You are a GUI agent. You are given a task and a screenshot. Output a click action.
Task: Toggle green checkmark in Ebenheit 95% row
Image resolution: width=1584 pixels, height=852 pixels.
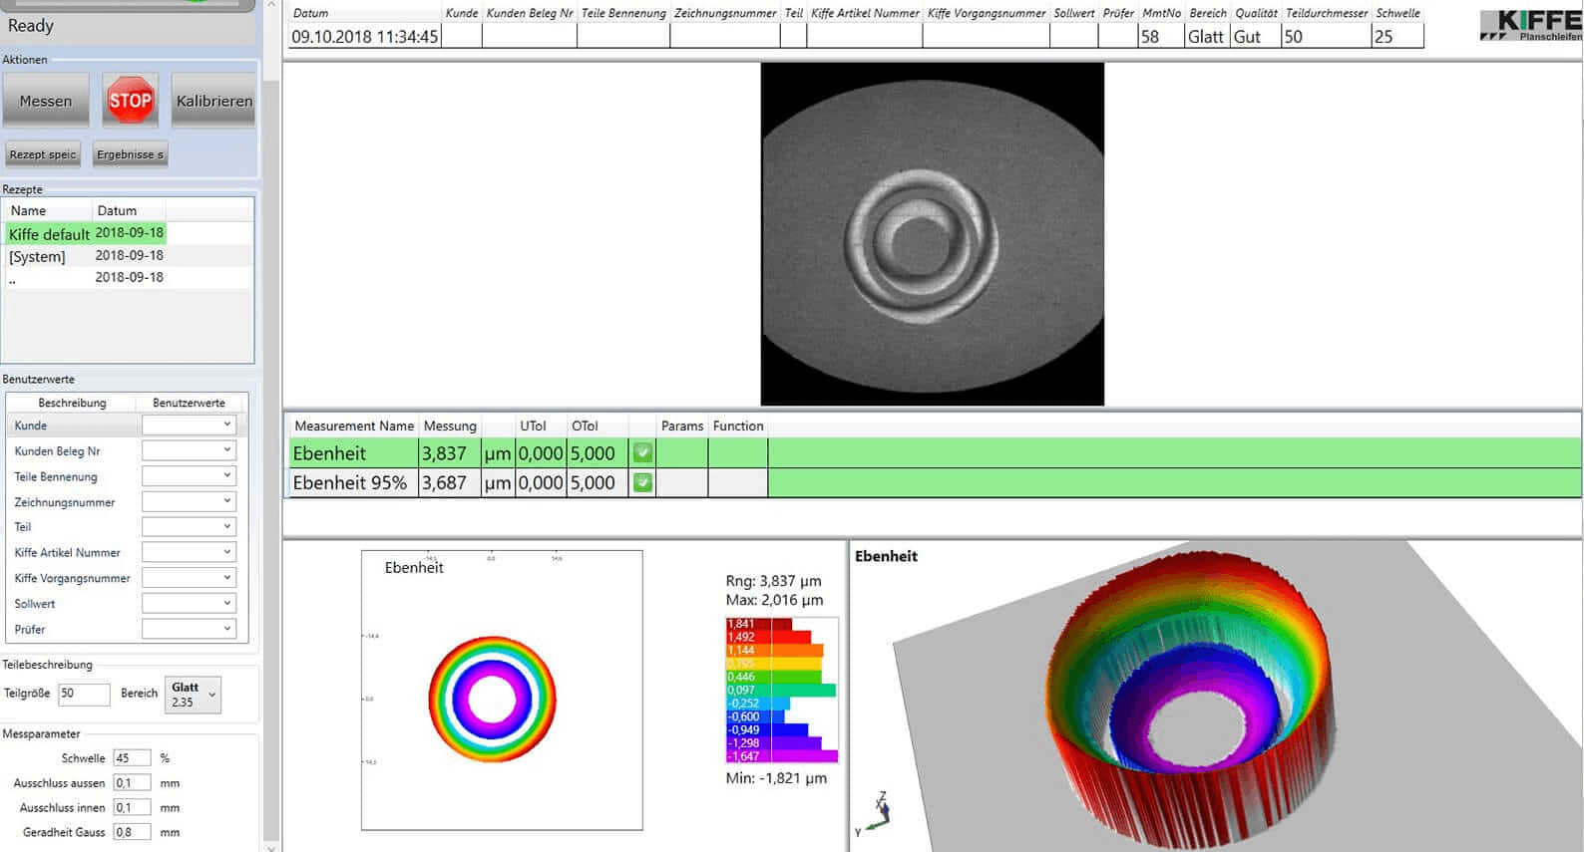pos(643,482)
